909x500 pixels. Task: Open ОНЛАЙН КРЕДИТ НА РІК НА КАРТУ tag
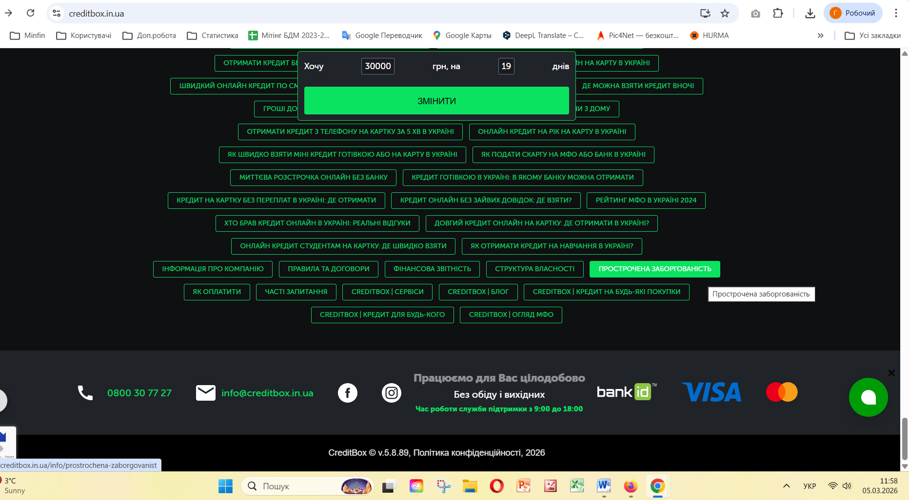click(552, 131)
